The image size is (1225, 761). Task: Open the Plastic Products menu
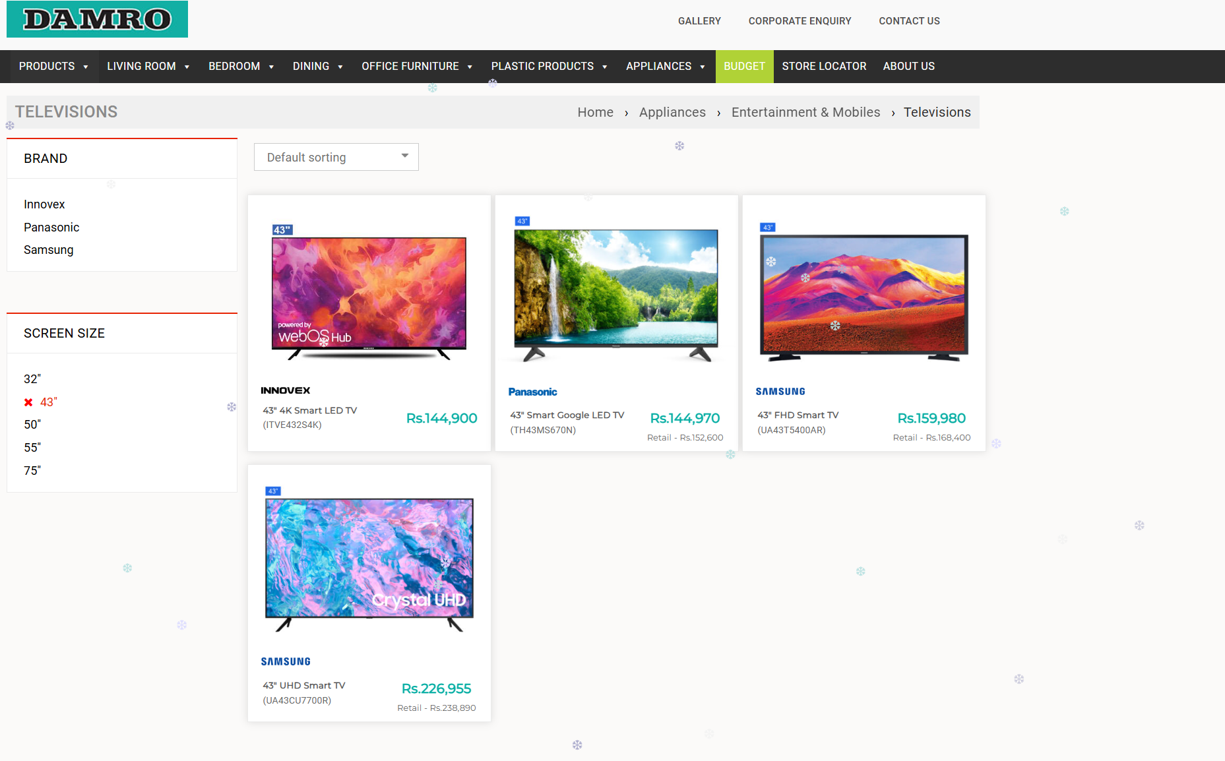click(x=542, y=66)
